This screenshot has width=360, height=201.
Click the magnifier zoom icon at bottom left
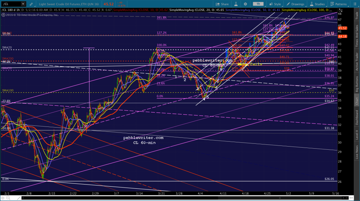(8, 198)
